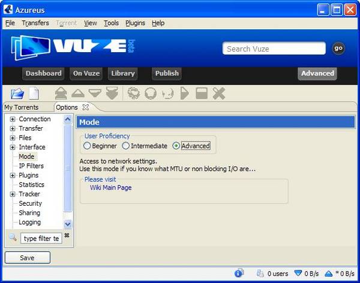Click in the Search Vuze field

(x=274, y=49)
